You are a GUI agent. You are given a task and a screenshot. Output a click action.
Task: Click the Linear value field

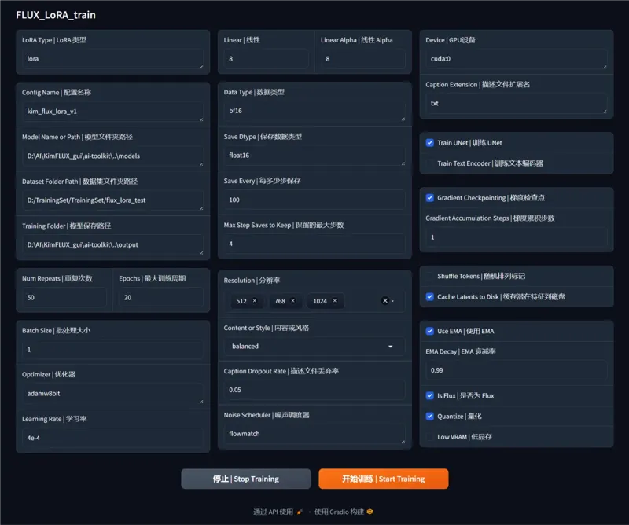[267, 59]
